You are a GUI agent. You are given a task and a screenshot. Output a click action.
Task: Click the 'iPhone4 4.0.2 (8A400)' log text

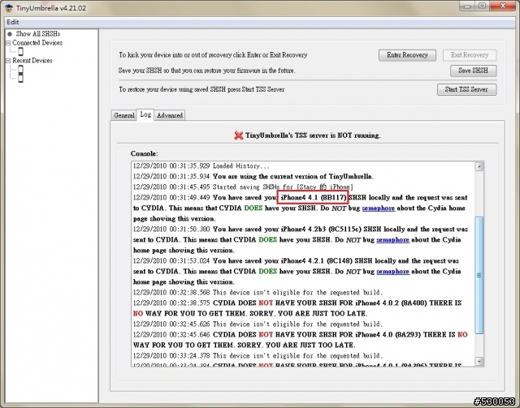click(x=391, y=303)
